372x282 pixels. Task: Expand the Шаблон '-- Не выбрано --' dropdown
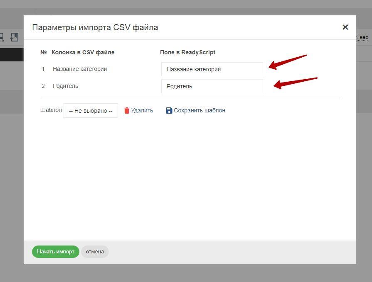pyautogui.click(x=91, y=111)
